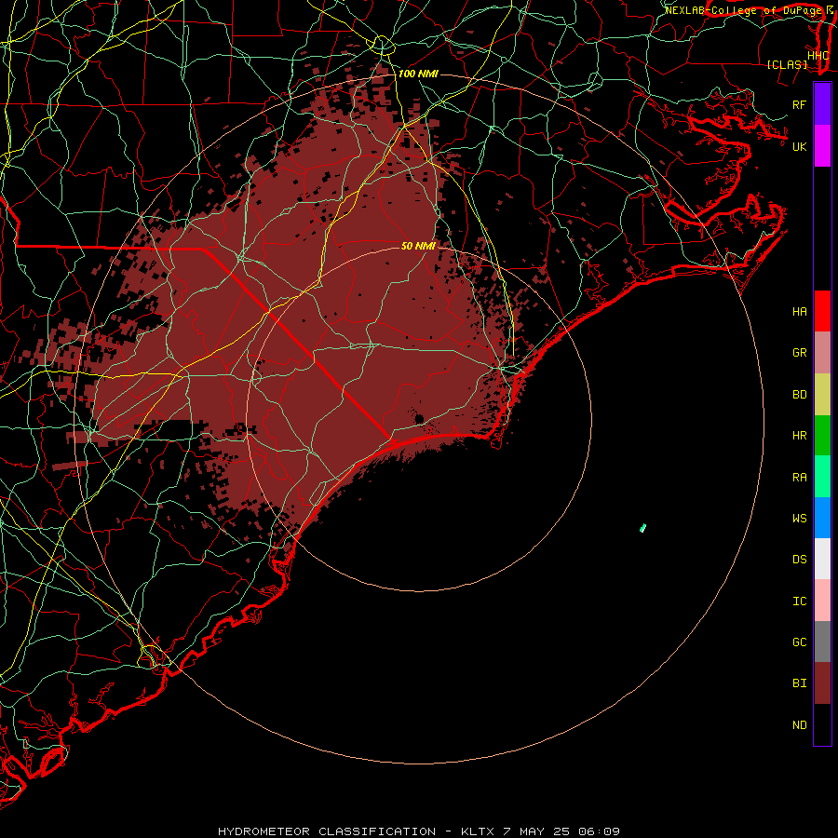Click the 50 NMI range ring label

(418, 246)
